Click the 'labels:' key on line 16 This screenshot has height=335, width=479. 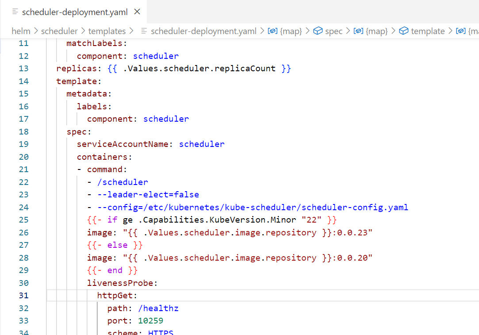coord(94,106)
